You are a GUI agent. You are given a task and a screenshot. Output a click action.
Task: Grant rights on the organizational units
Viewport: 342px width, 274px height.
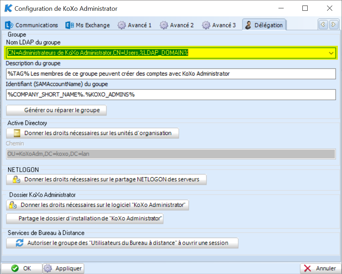[x=92, y=133]
